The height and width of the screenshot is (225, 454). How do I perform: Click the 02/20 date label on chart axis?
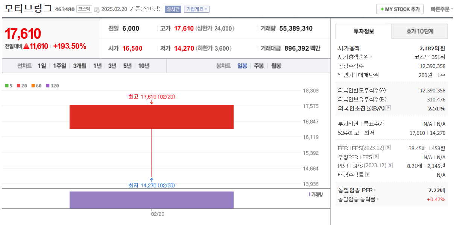pyautogui.click(x=158, y=214)
